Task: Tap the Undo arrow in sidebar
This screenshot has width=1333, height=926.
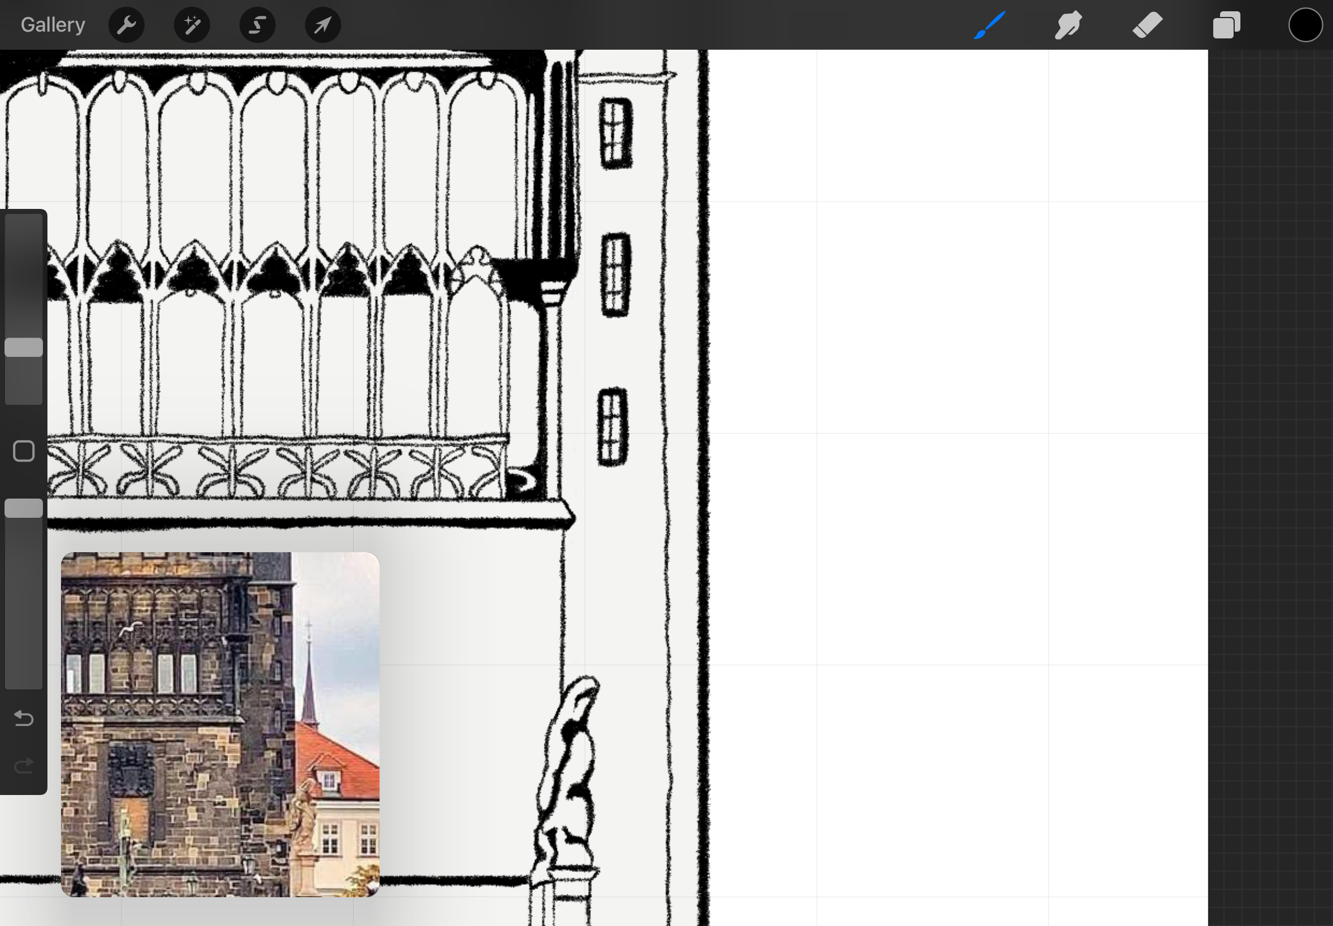Action: [x=24, y=718]
